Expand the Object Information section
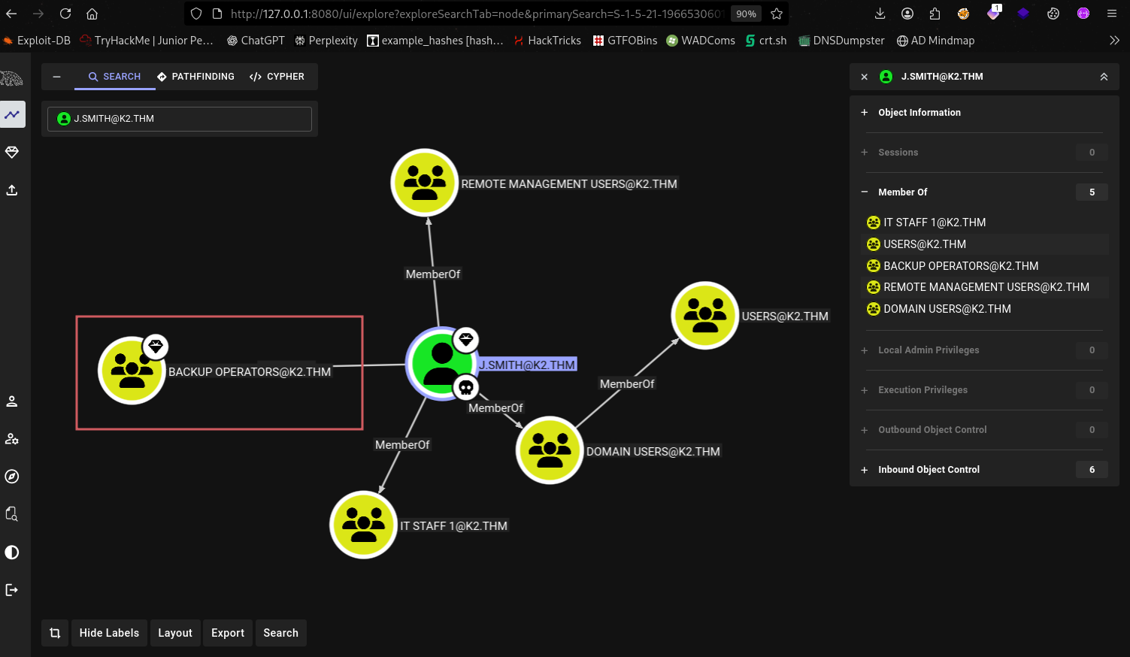 (919, 113)
